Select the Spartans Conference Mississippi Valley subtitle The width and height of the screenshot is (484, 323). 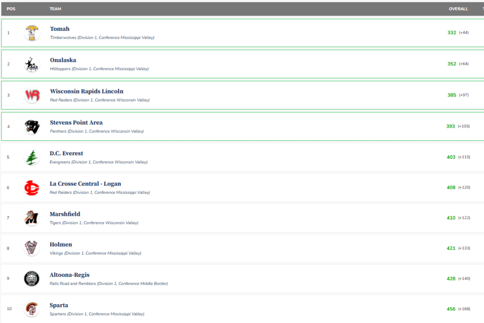tap(97, 314)
